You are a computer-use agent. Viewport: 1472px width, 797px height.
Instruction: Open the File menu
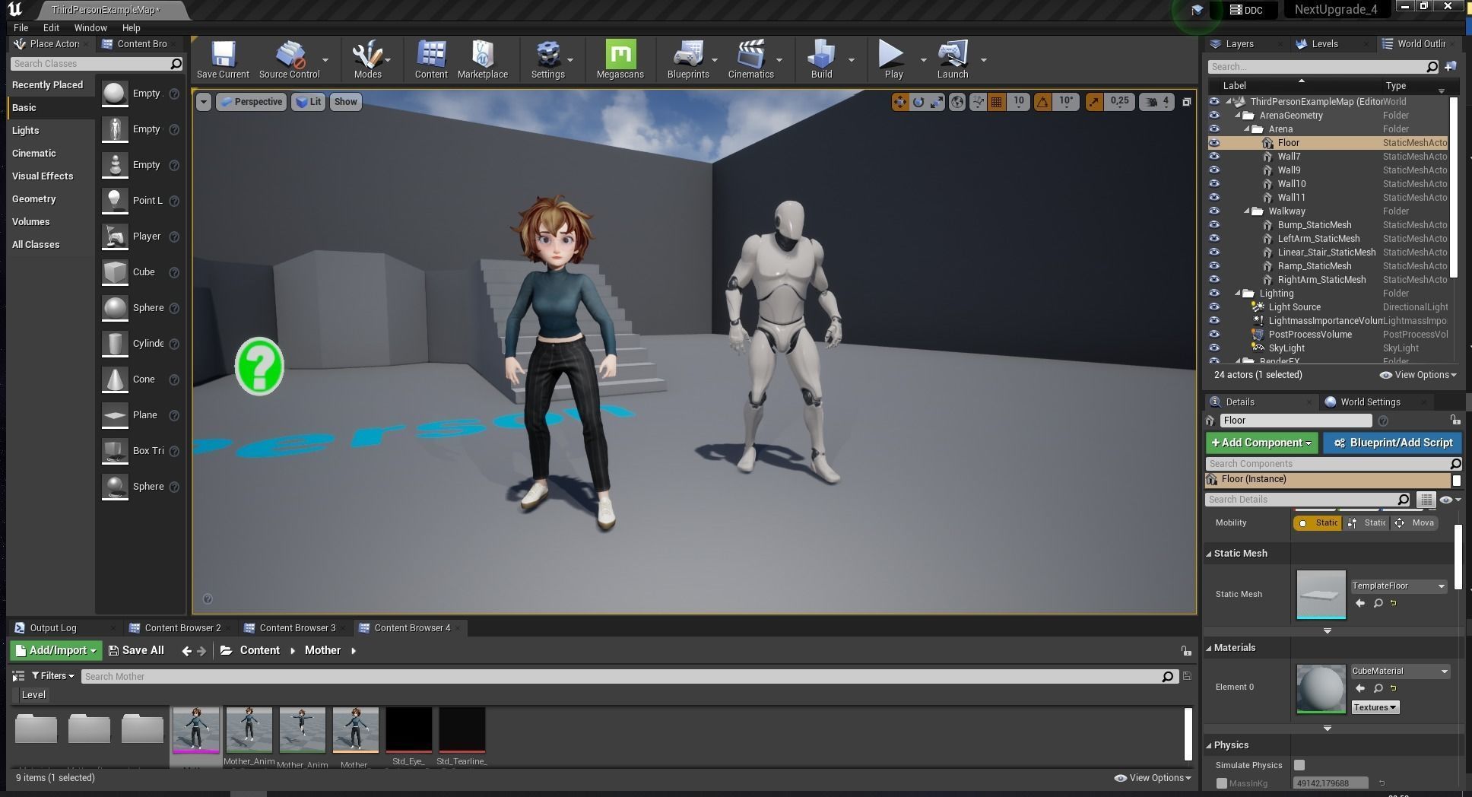[x=21, y=27]
